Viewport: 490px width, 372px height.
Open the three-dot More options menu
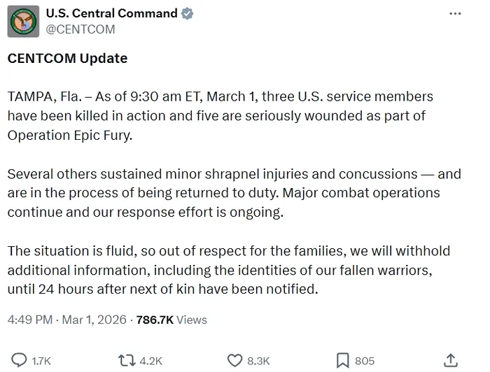[x=455, y=15]
